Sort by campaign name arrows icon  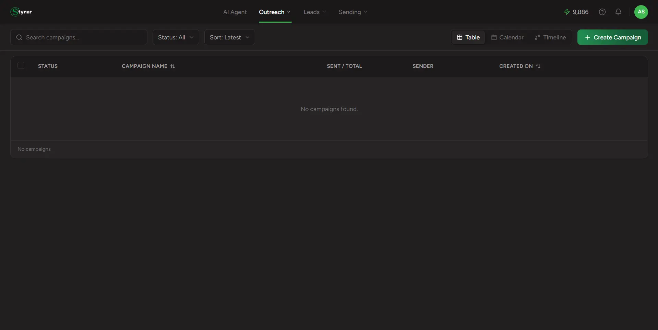[172, 66]
